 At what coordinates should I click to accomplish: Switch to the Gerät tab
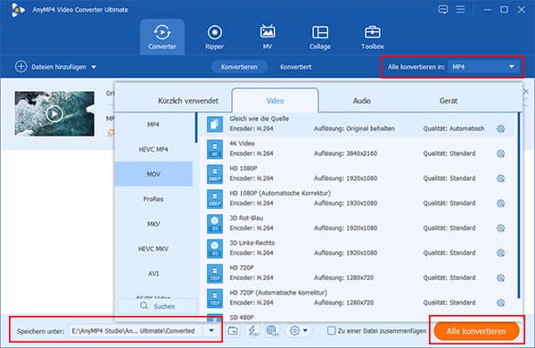click(x=449, y=101)
